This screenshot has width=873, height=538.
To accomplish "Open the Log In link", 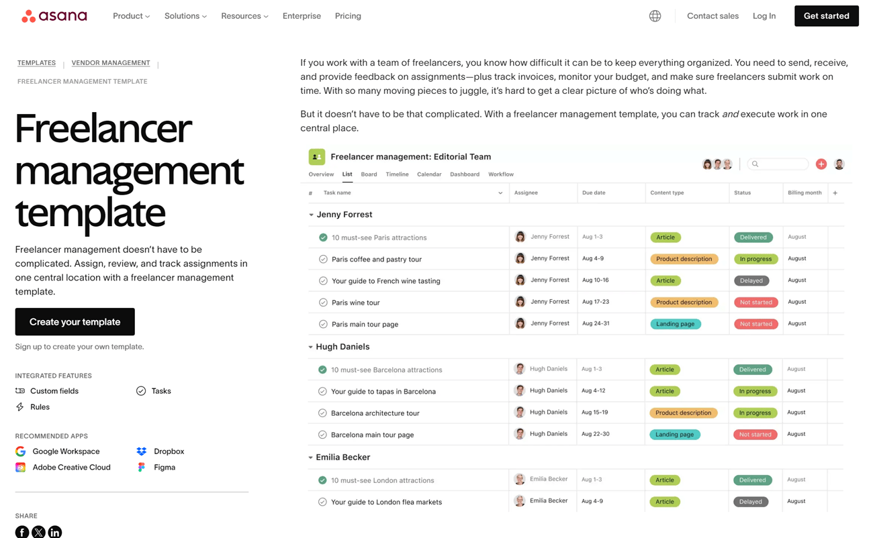I will pyautogui.click(x=764, y=16).
